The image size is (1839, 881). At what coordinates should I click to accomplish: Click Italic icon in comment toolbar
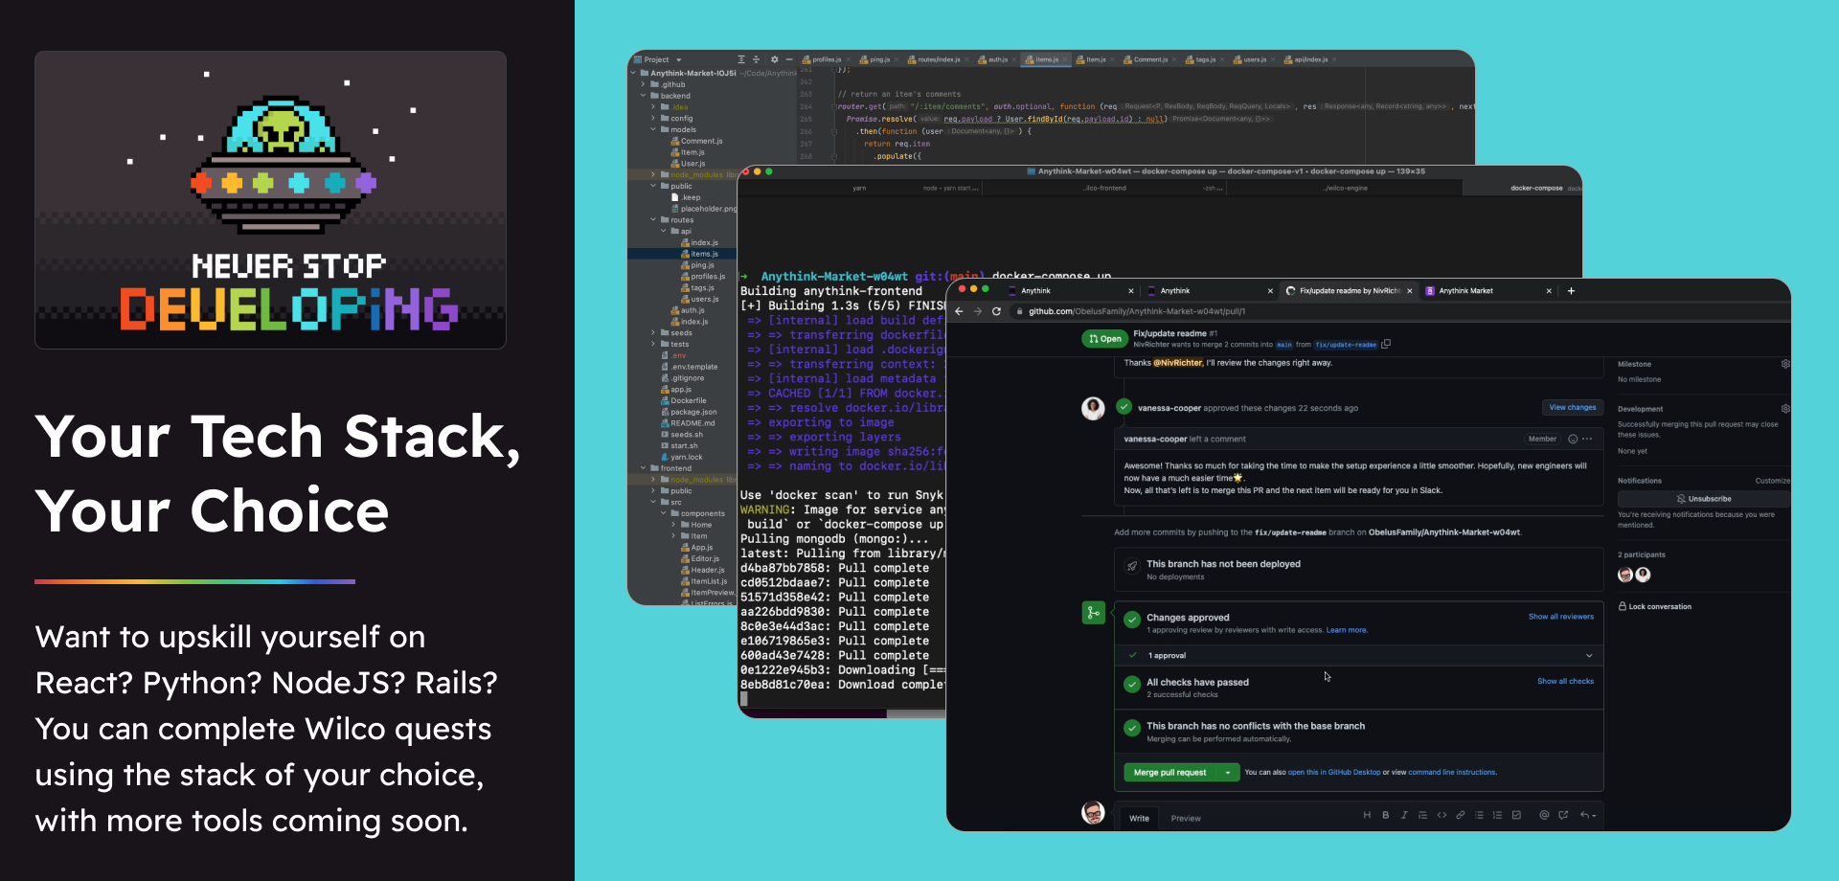pos(1404,815)
